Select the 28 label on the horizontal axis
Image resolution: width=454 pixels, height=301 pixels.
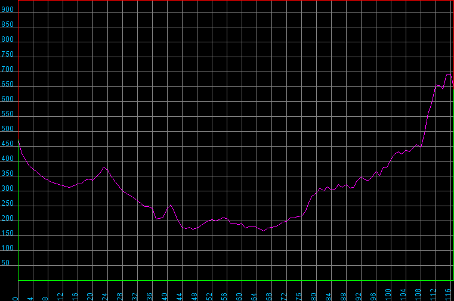[120, 297]
